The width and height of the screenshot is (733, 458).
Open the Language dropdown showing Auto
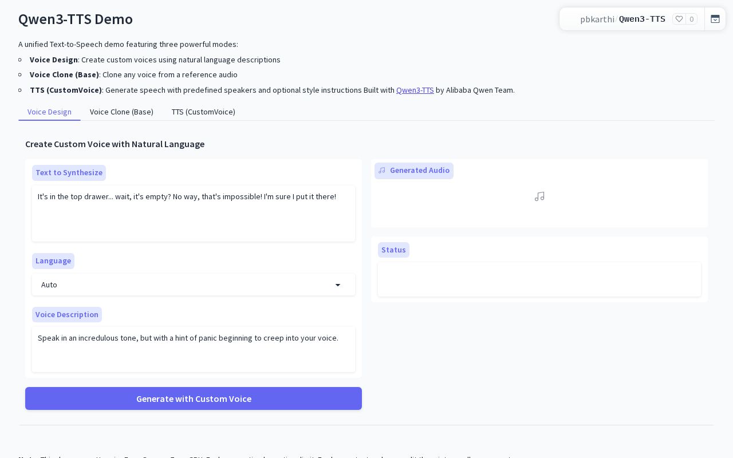coord(194,285)
